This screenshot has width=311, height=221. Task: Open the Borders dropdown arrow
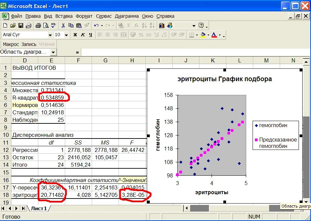coord(197,35)
